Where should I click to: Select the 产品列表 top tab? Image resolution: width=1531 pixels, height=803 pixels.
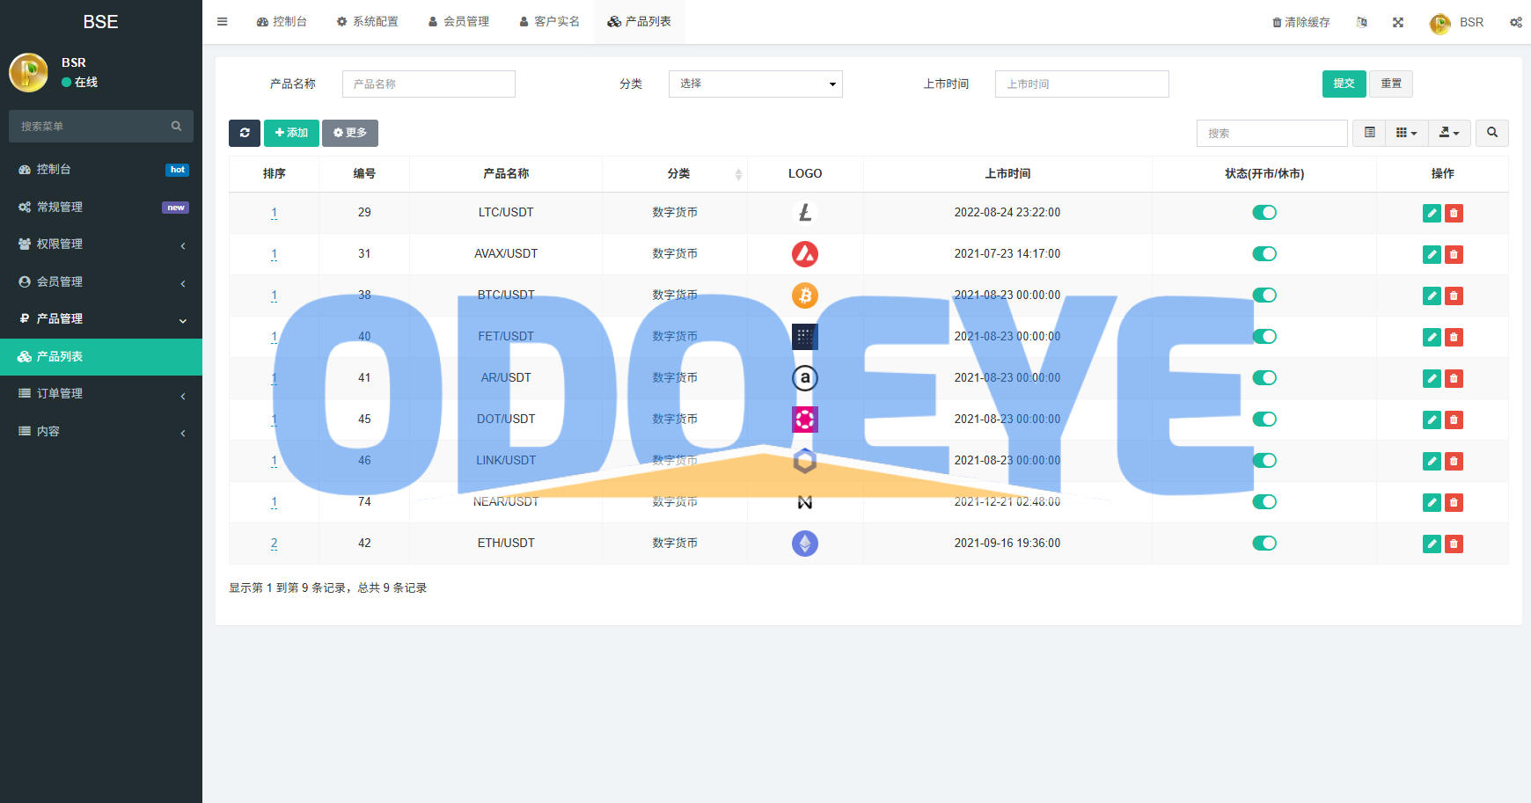[x=640, y=22]
